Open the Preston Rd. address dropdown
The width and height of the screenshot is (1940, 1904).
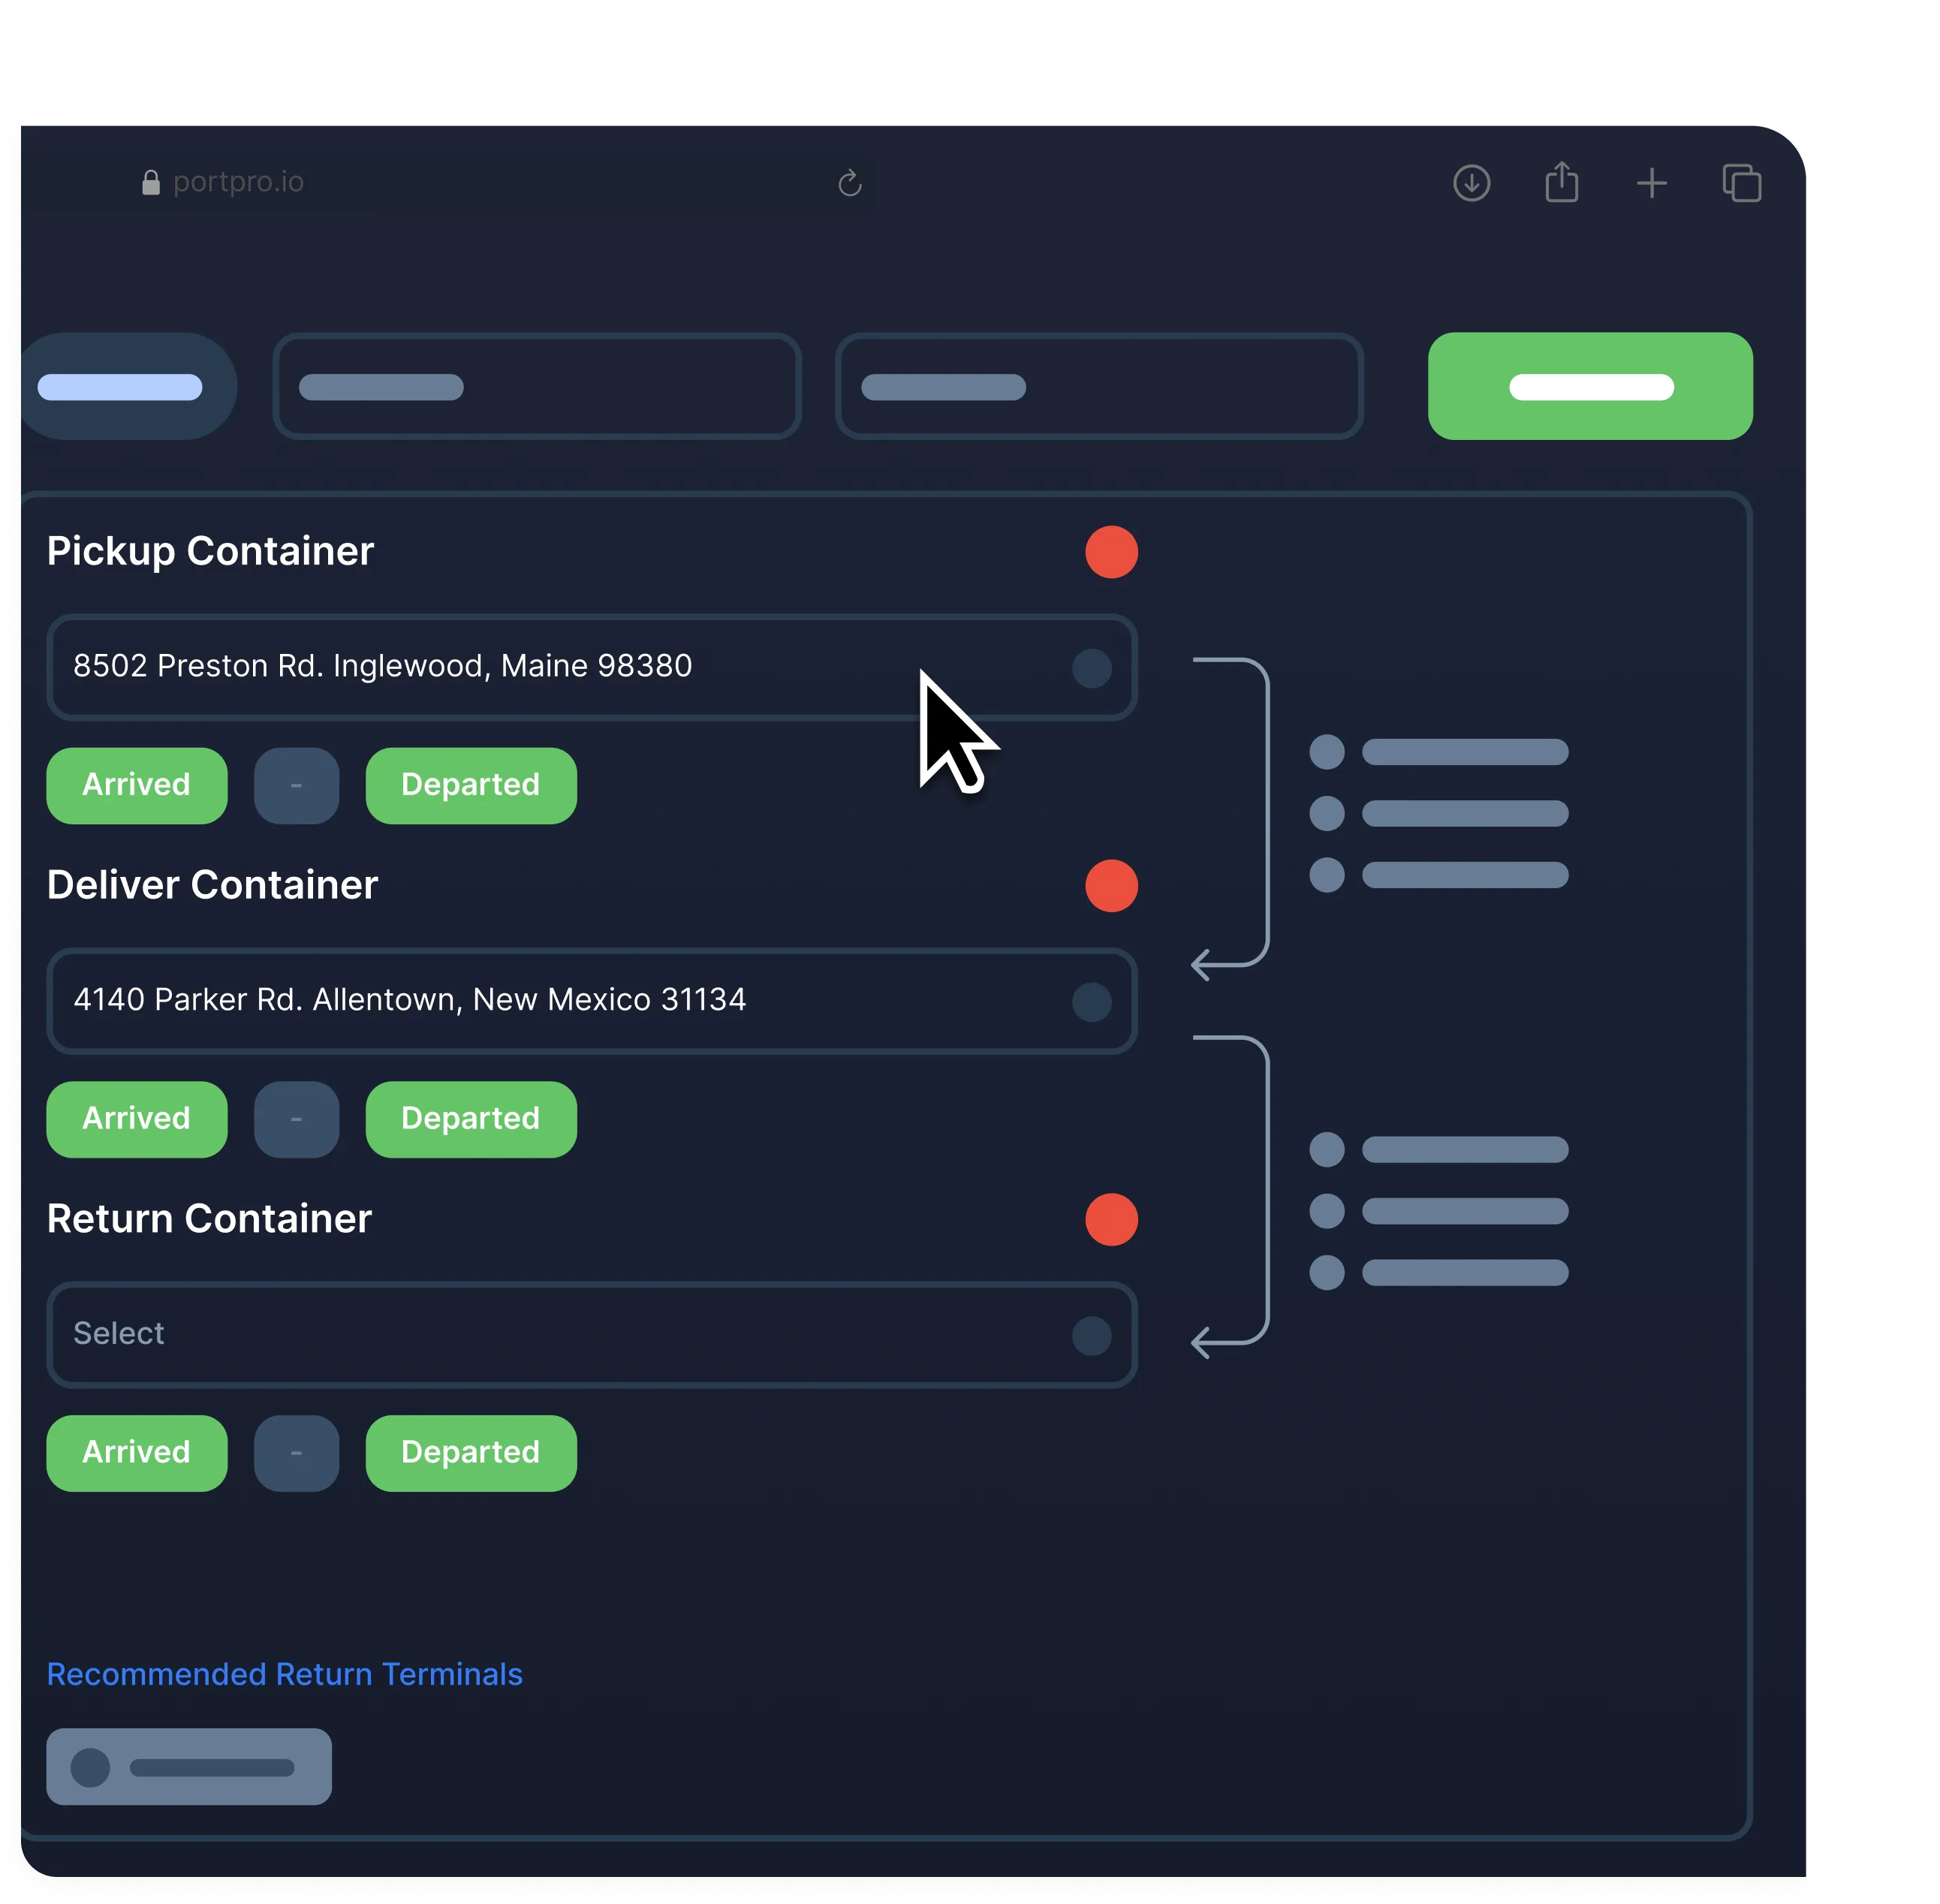(1091, 668)
